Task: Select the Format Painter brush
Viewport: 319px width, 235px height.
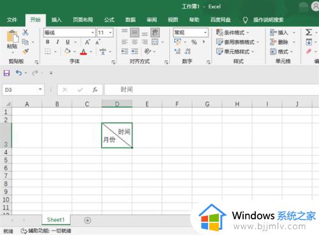Action: (x=26, y=52)
